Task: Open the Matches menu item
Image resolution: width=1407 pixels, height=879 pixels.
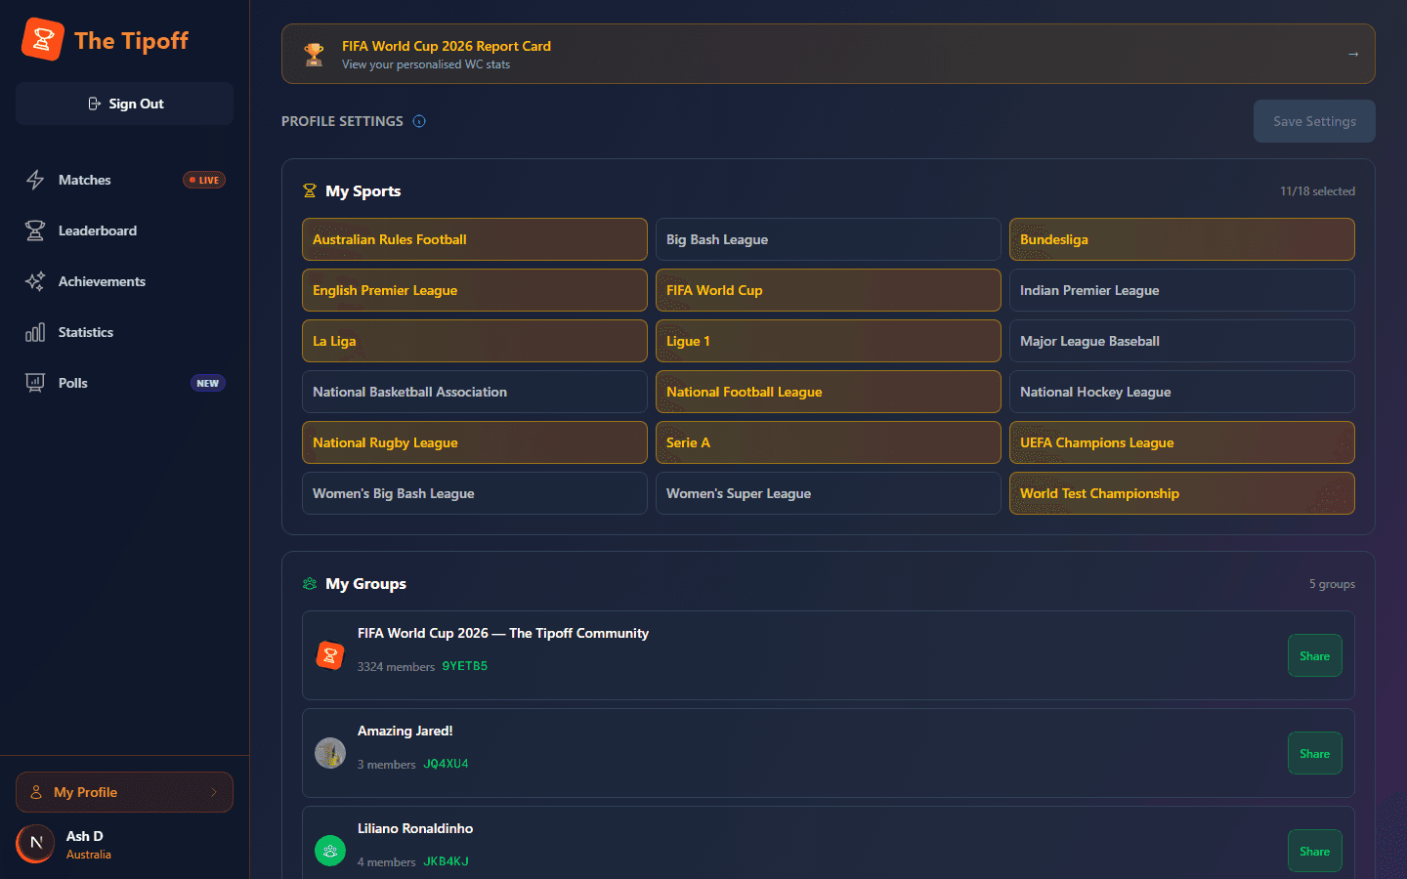Action: coord(124,180)
